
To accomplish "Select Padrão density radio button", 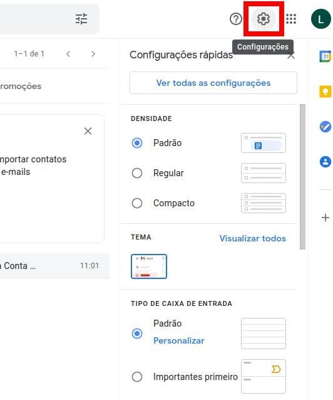I will click(x=137, y=143).
